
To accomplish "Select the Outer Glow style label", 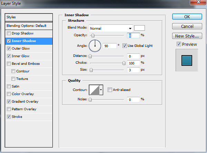I will point(21,48).
